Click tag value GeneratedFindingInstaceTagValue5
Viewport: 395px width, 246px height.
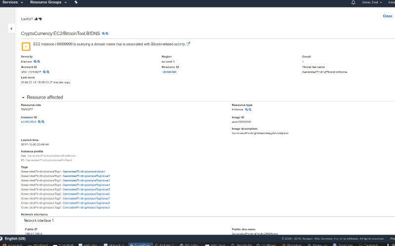[86, 190]
